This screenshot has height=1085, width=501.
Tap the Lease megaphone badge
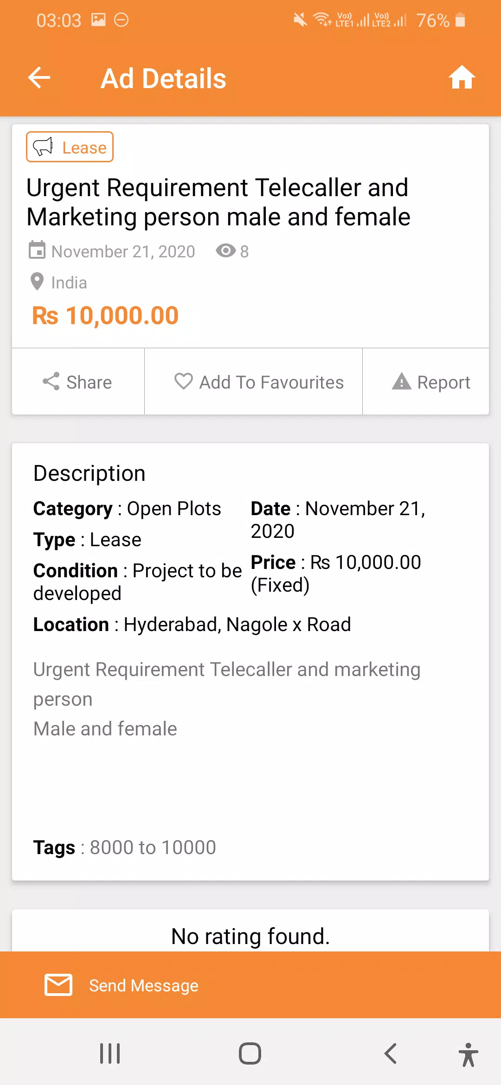pyautogui.click(x=70, y=147)
